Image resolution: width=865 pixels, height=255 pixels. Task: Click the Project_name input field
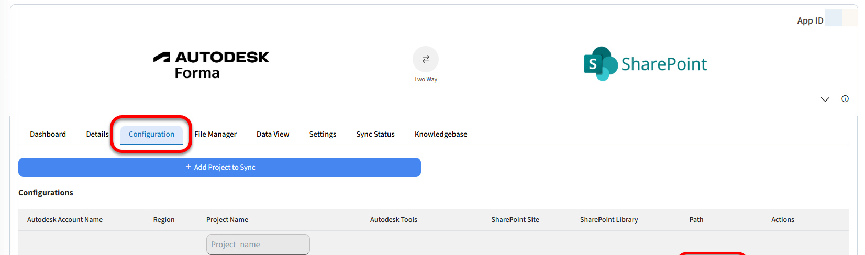[x=258, y=245]
